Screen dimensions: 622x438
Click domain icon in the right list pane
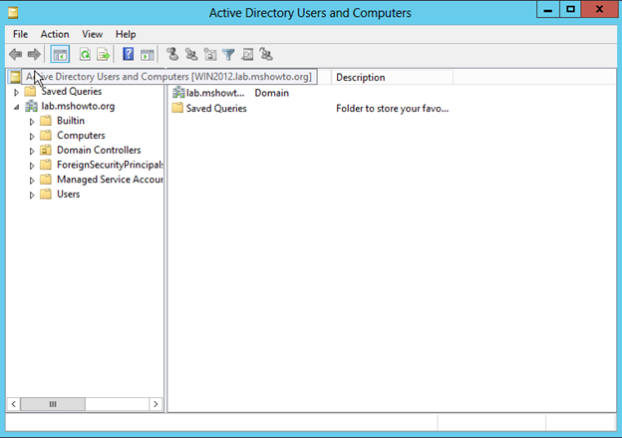coord(178,93)
